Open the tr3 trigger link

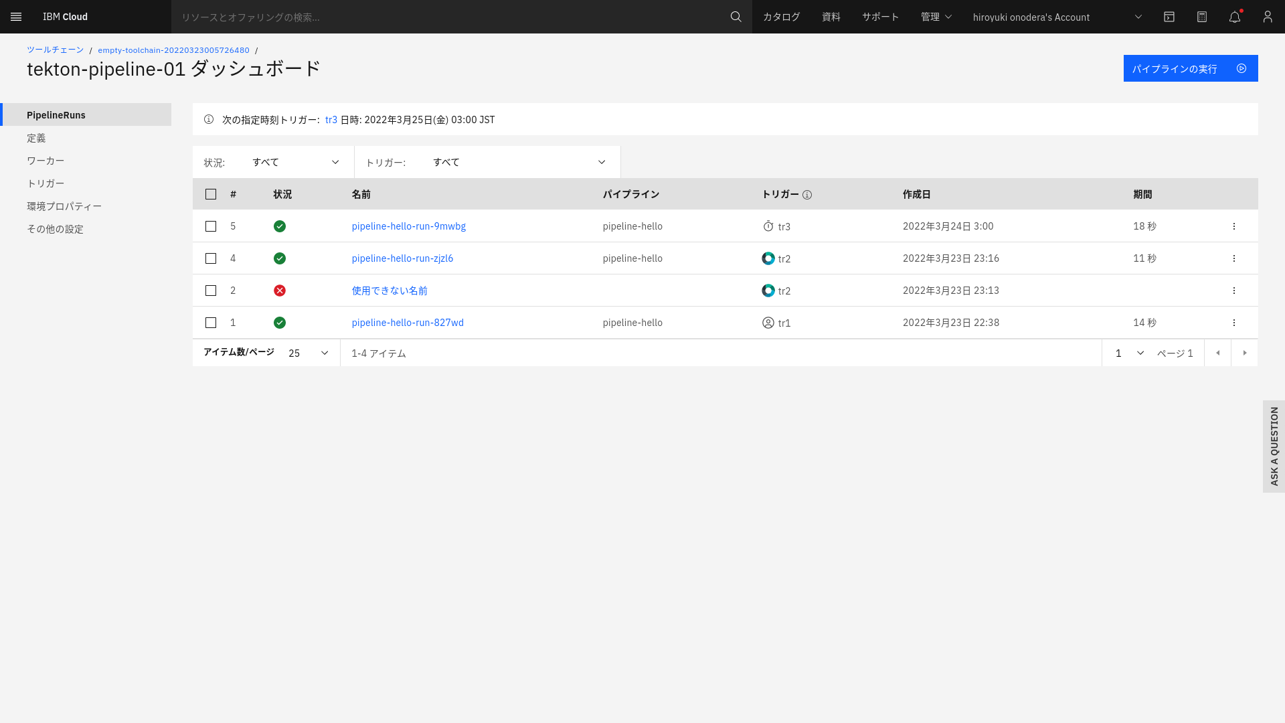tap(331, 120)
